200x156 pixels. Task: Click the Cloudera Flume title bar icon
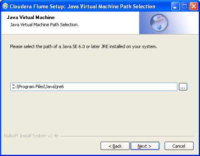5,6
